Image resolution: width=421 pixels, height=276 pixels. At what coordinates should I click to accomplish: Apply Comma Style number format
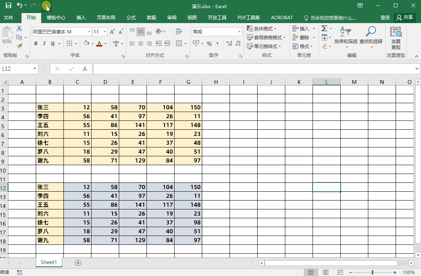point(217,43)
